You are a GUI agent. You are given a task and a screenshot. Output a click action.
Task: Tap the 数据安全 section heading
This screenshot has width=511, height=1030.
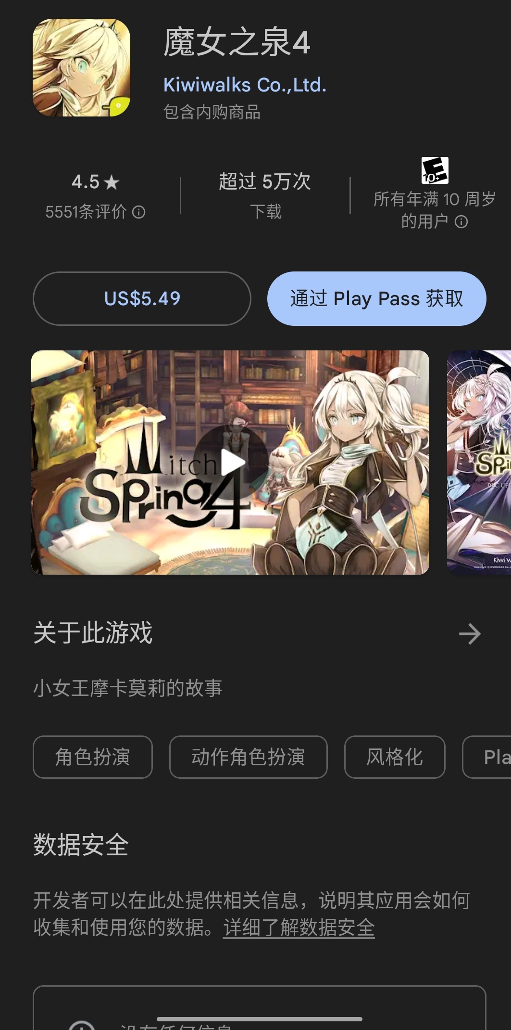click(81, 845)
